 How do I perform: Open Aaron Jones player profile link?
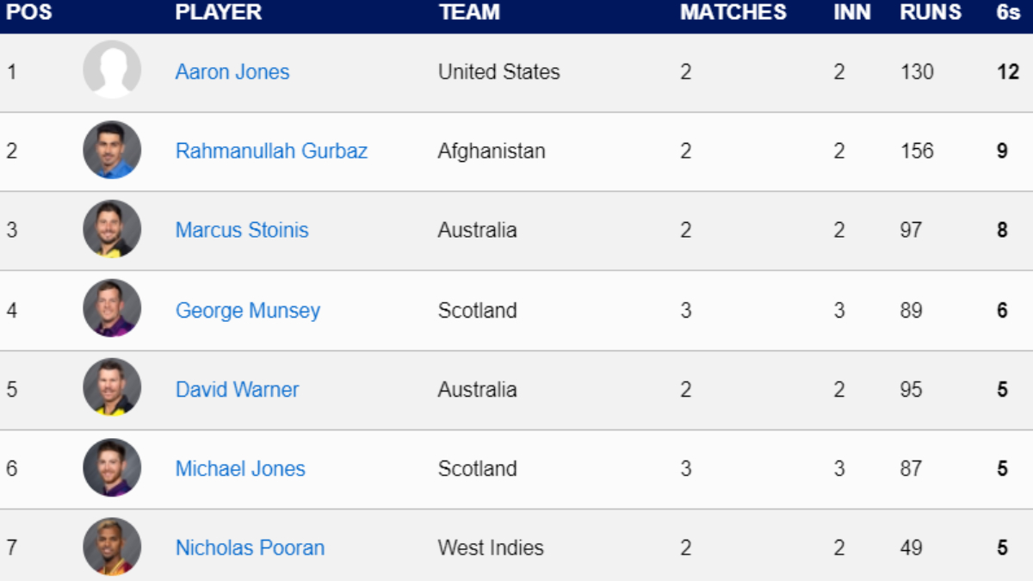[232, 71]
